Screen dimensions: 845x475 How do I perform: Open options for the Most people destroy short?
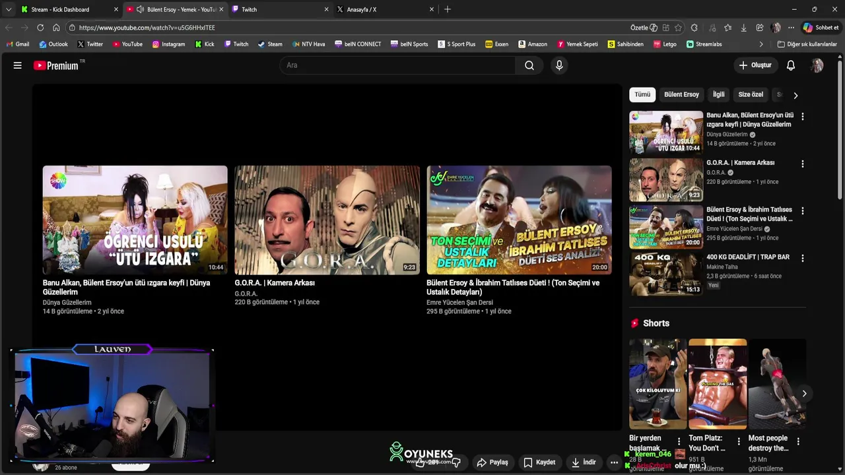(797, 441)
